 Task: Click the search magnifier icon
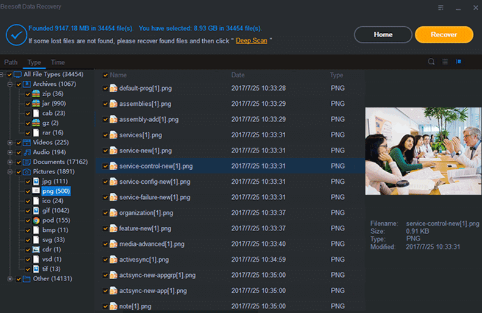point(431,61)
